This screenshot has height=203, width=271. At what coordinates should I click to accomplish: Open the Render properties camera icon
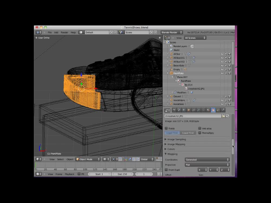[174, 110]
